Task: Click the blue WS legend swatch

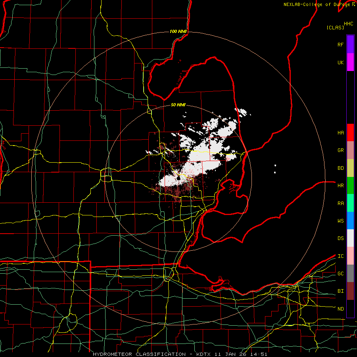Action: (350, 221)
